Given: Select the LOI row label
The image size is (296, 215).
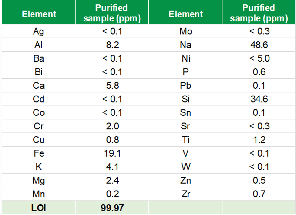Looking at the screenshot, I should pos(39,207).
